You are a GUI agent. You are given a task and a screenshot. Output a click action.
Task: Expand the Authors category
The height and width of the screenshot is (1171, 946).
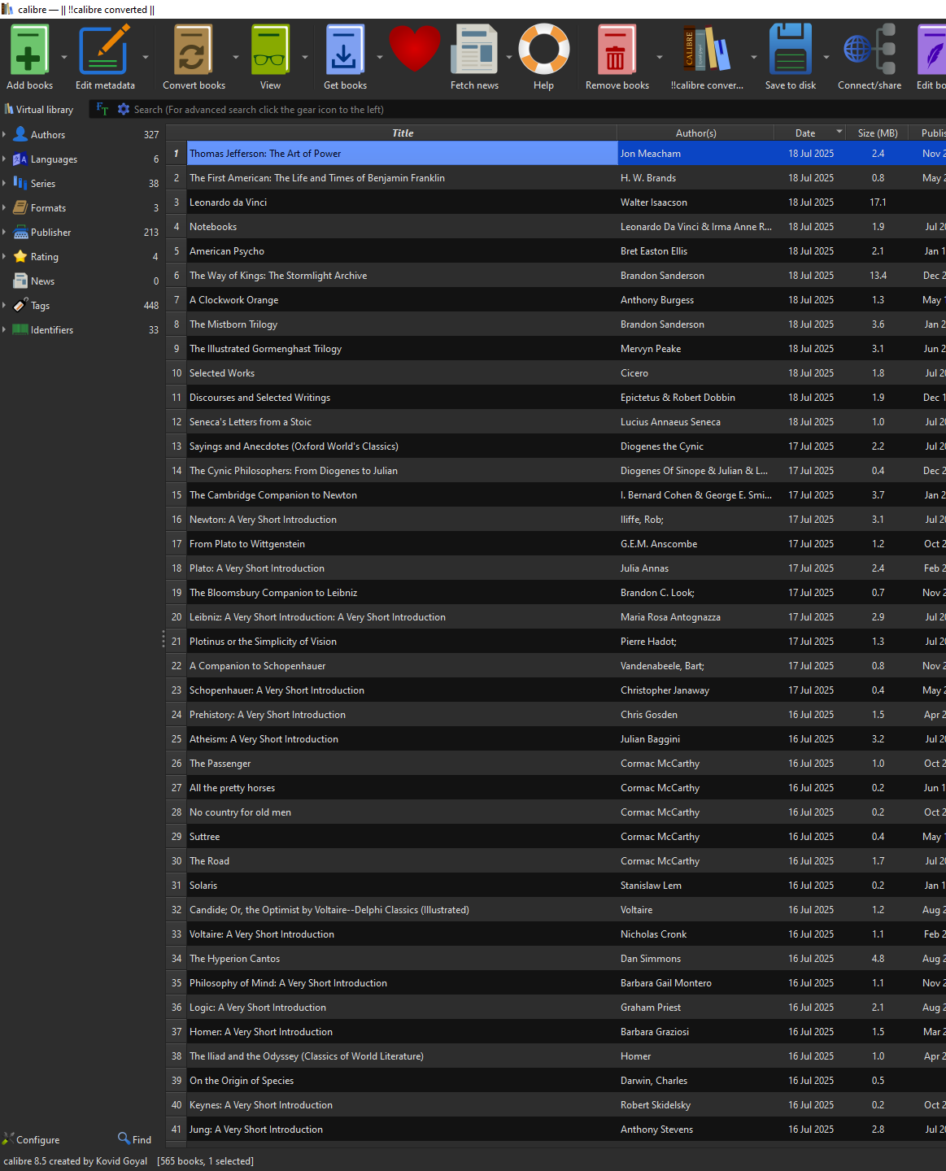[4, 134]
